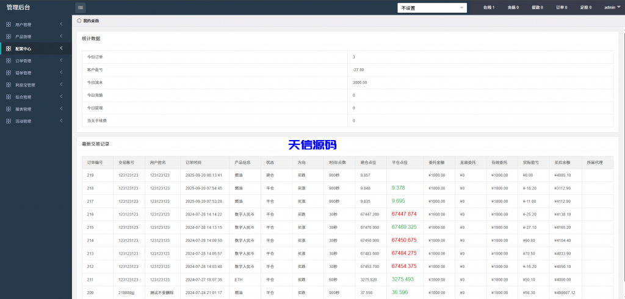Select 提款 0 in the top bar
The image size is (625, 299).
[537, 7]
